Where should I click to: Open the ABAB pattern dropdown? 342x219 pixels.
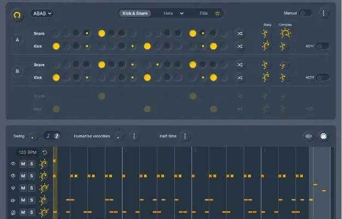coord(42,13)
